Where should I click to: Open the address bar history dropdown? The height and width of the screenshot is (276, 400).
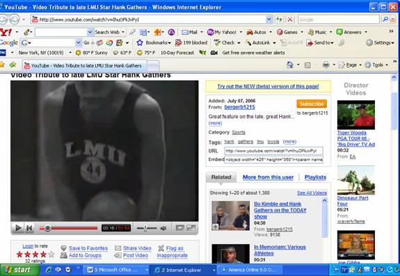point(269,19)
